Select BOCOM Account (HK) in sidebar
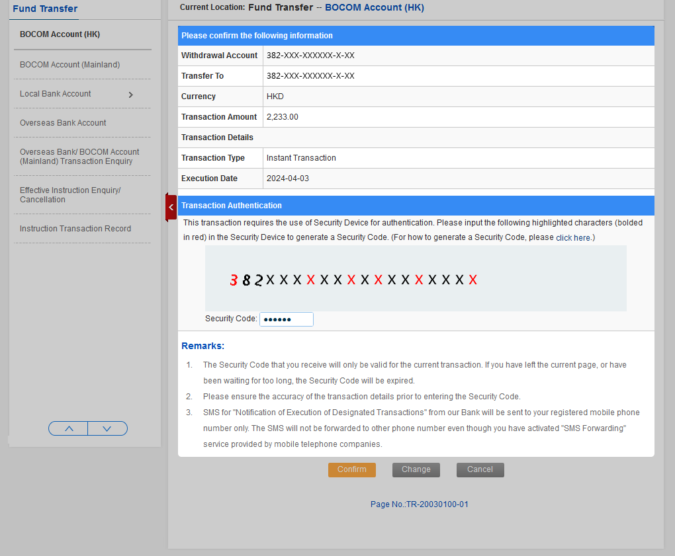 (60, 34)
